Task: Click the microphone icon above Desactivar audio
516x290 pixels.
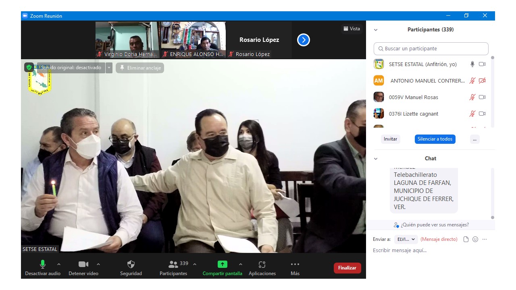Action: pyautogui.click(x=42, y=264)
